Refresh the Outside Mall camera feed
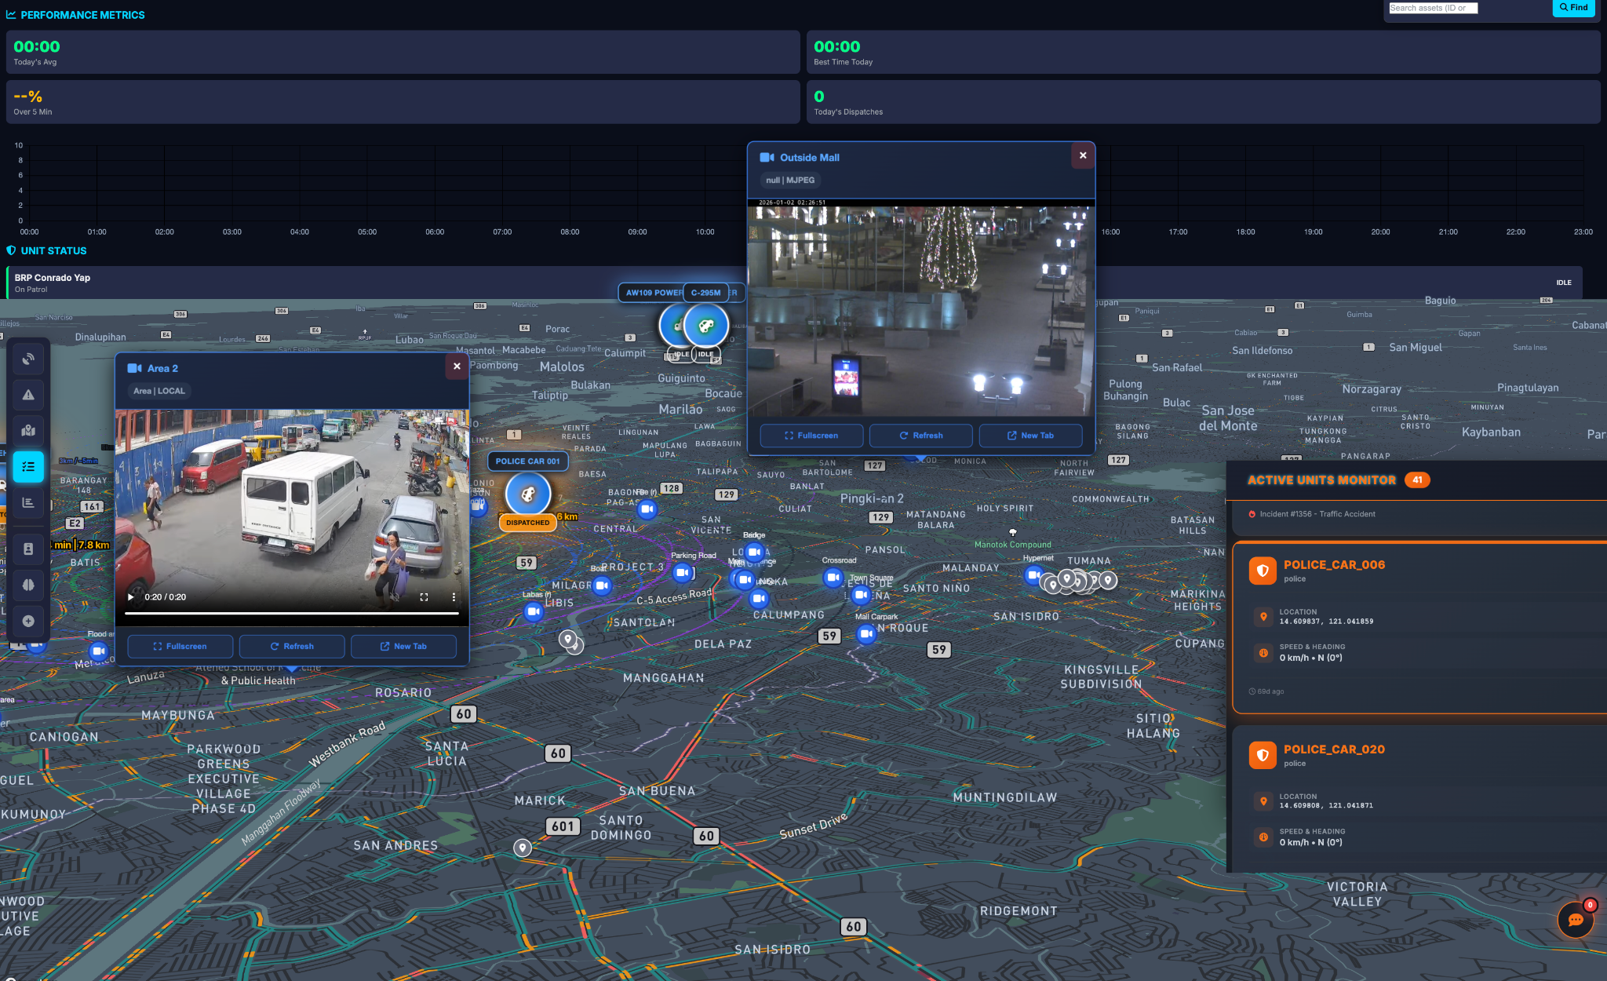Image resolution: width=1607 pixels, height=981 pixels. click(920, 435)
